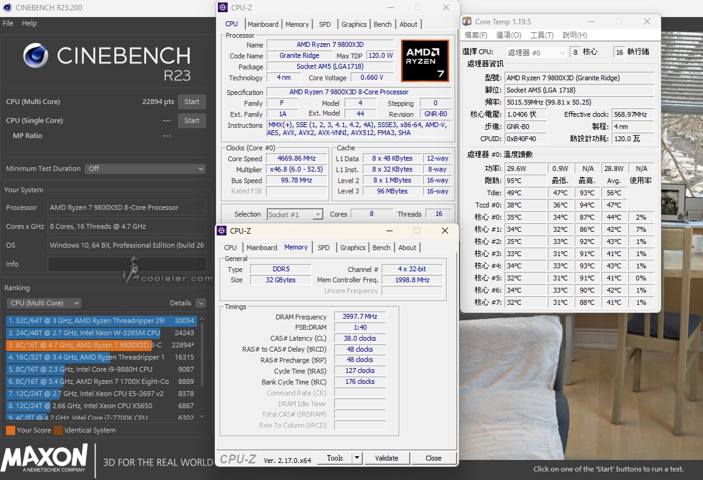Click the Cinebench app icon in title bar

click(x=7, y=8)
